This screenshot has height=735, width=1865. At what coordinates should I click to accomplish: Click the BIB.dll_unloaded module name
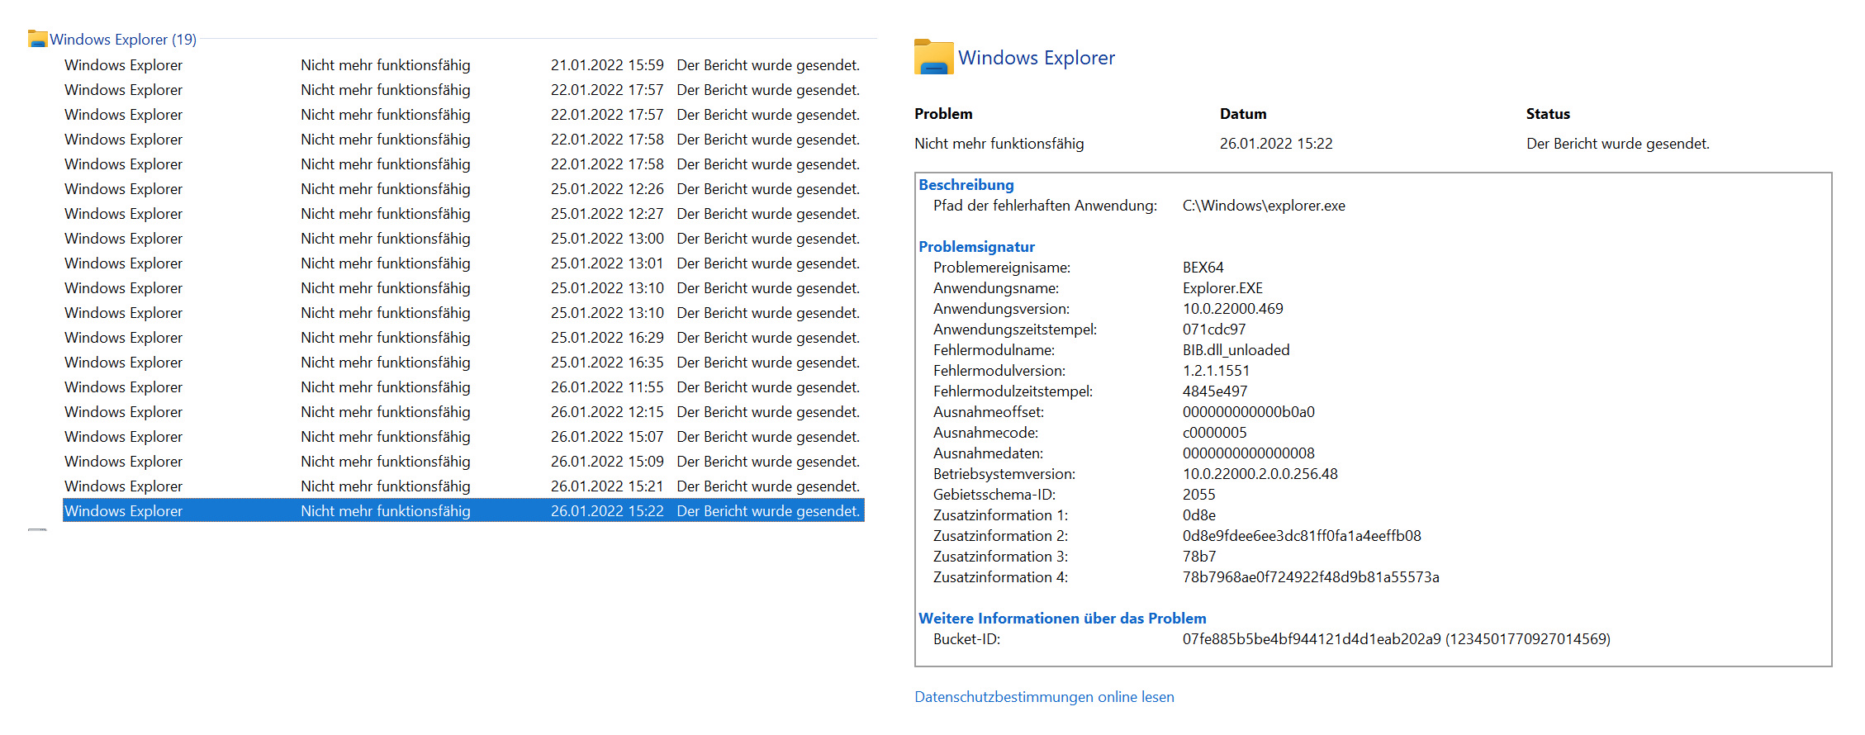[x=1236, y=350]
